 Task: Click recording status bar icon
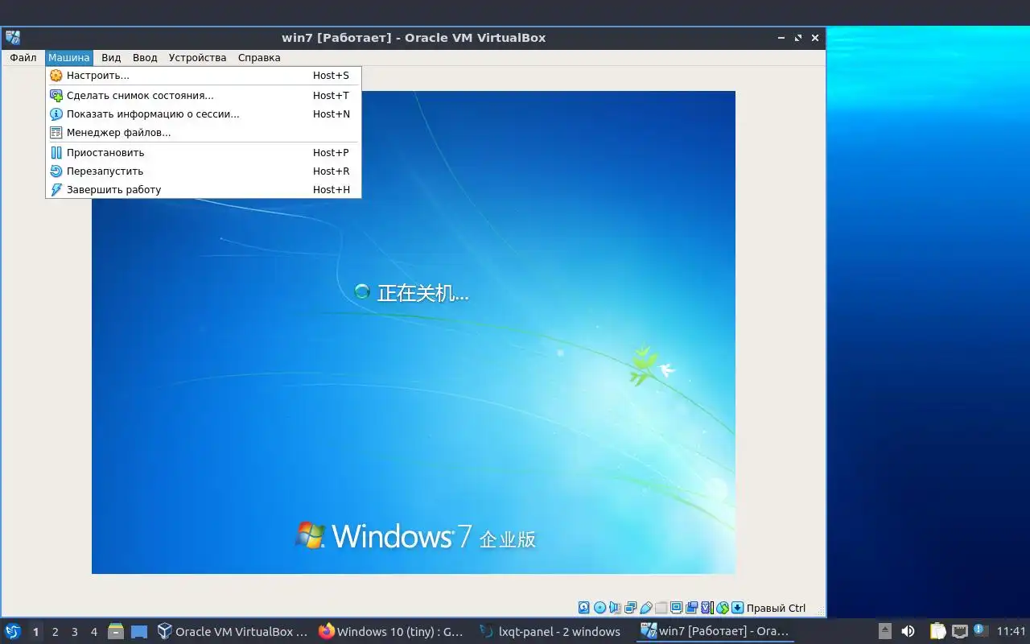click(692, 608)
